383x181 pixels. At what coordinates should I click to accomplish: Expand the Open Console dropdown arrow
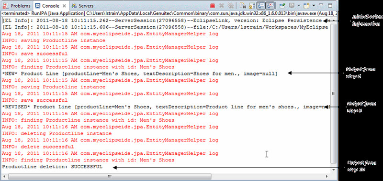point(314,6)
